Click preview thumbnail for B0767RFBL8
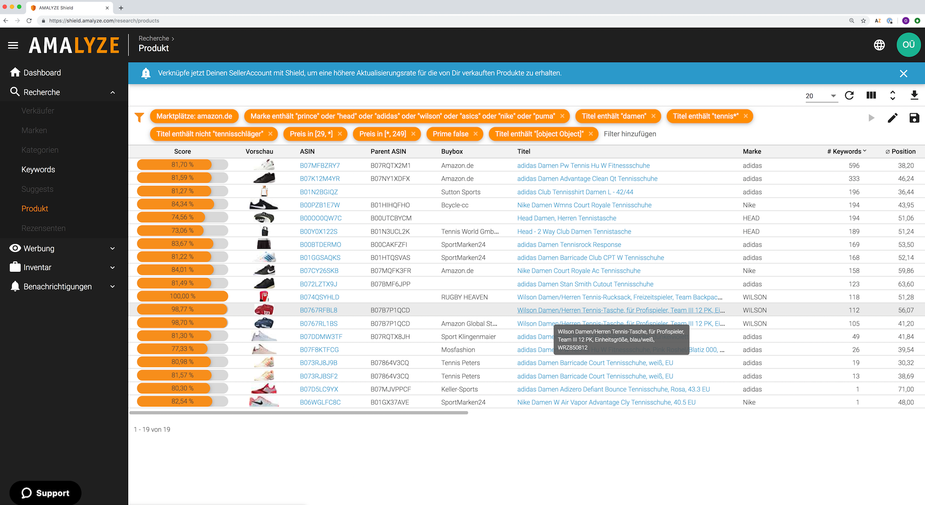 [x=264, y=310]
